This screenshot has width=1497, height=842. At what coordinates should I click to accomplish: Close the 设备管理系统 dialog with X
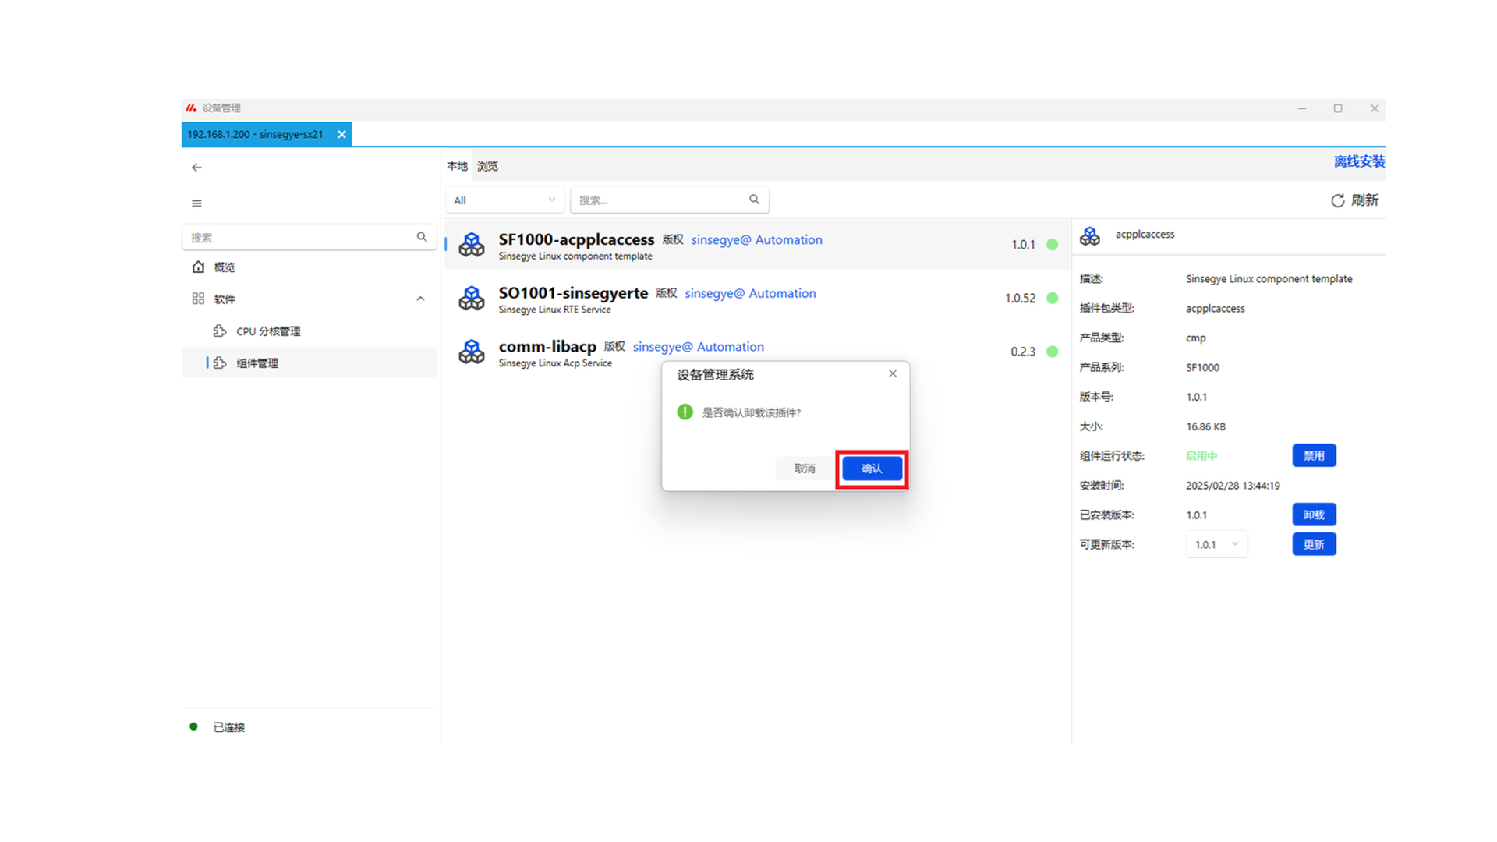pyautogui.click(x=893, y=374)
